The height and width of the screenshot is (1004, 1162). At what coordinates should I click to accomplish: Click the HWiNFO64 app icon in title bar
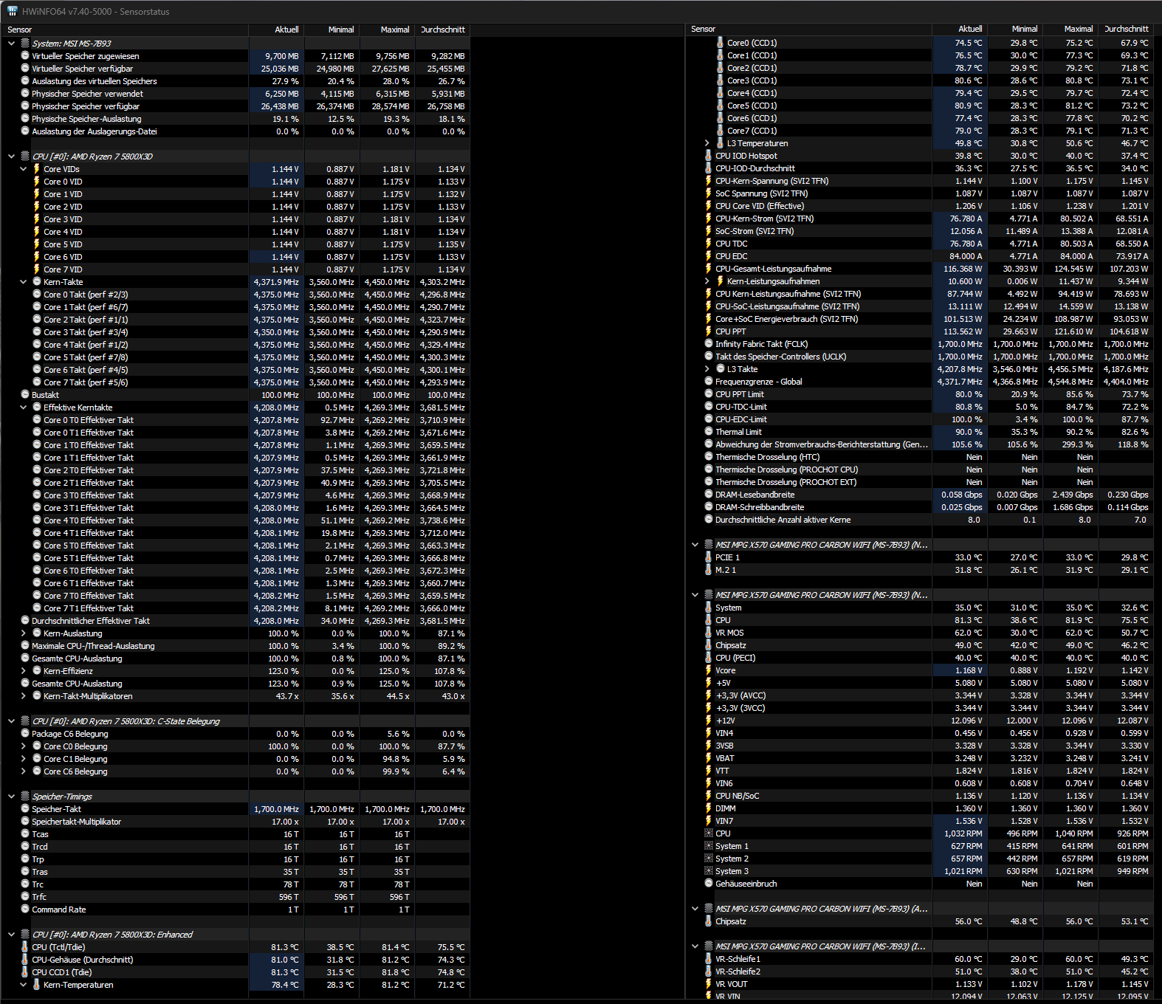(x=13, y=11)
